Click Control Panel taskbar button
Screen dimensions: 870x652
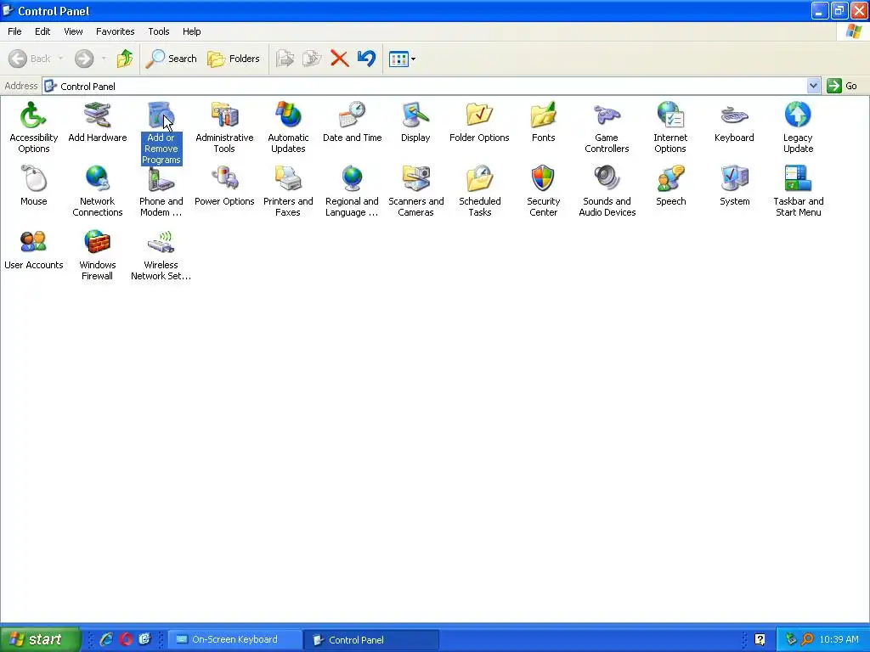[x=371, y=640]
